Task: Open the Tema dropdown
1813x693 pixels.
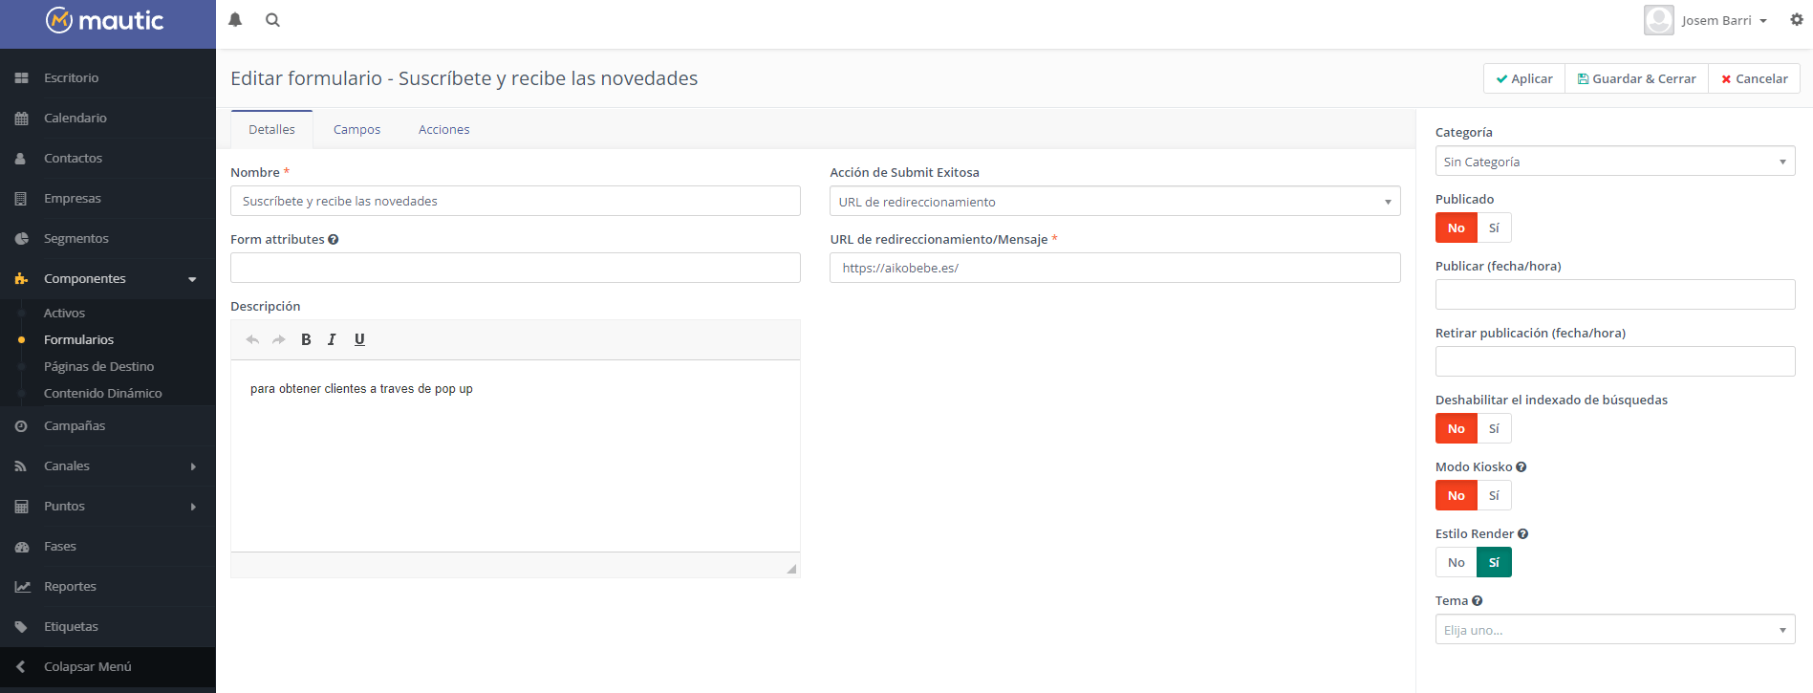Action: click(x=1615, y=629)
